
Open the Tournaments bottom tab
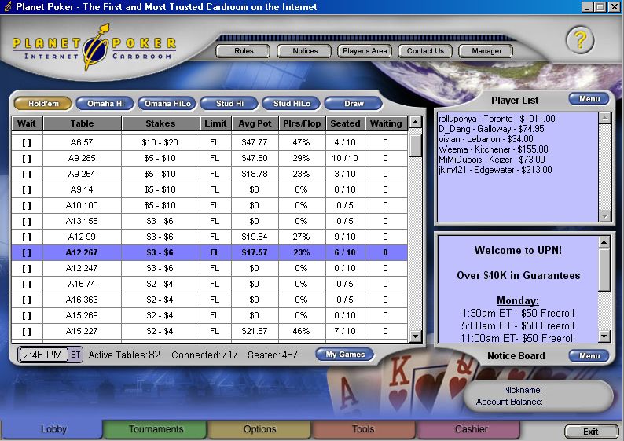pyautogui.click(x=156, y=429)
